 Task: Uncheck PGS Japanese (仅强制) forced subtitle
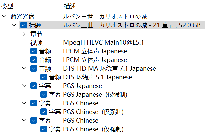tap(44, 94)
